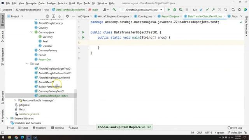Open IDE settings gear in toolbar

tap(239, 10)
